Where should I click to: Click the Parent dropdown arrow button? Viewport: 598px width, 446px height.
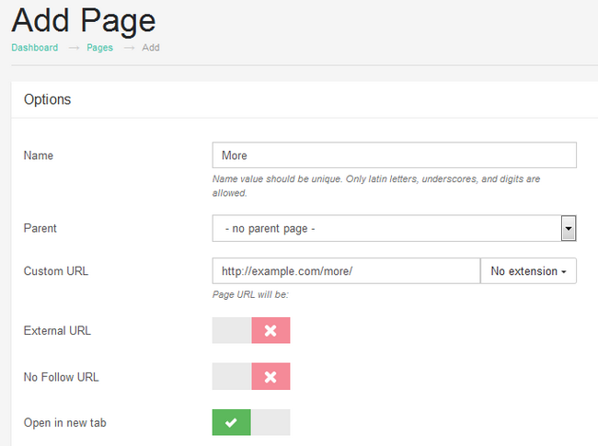point(569,228)
